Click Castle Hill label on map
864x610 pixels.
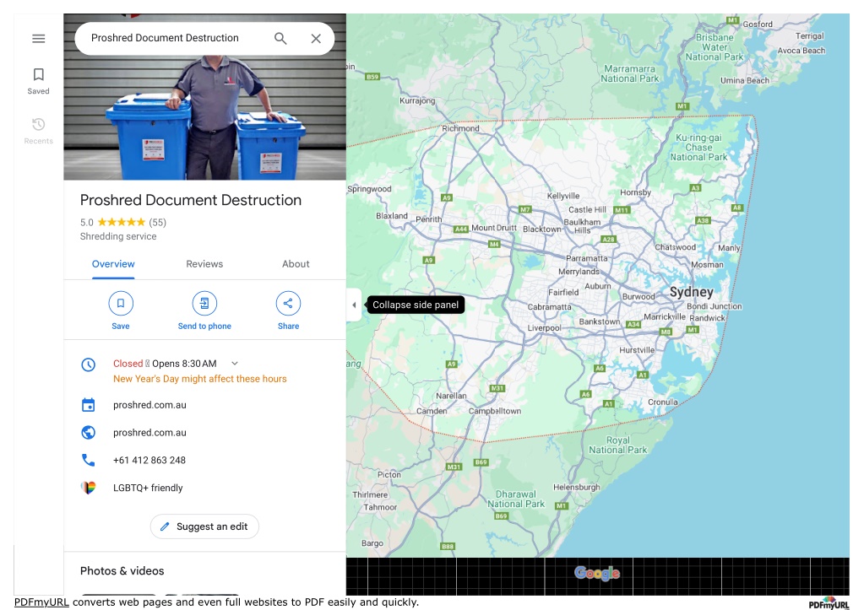(x=587, y=210)
